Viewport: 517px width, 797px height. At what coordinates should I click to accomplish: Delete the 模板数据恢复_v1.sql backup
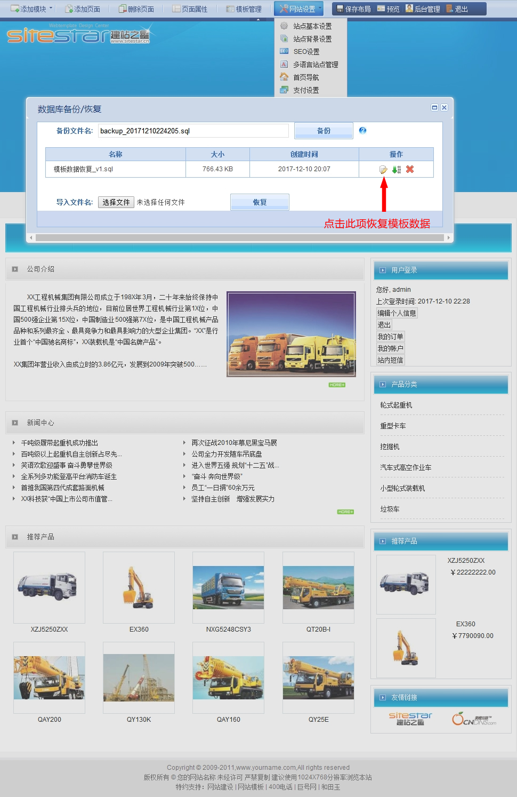[x=410, y=169]
